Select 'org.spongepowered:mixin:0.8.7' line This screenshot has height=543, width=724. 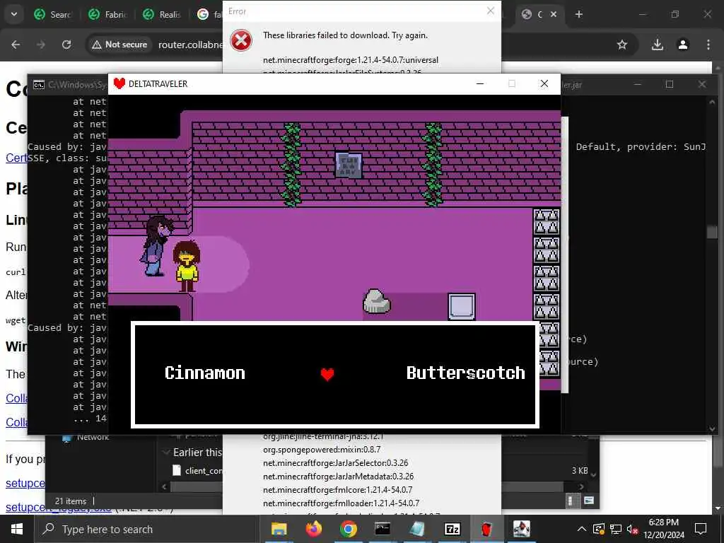coord(322,449)
